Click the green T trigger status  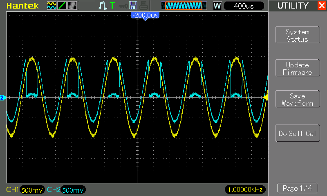point(112,5)
